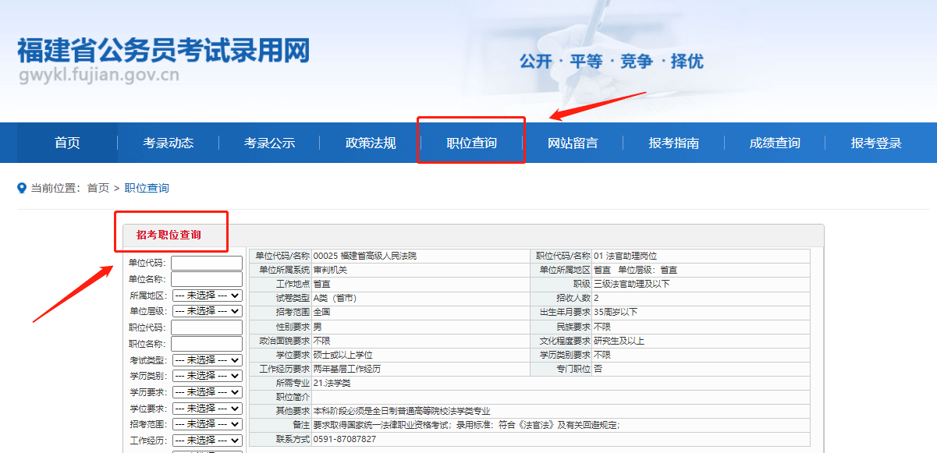
Task: Click the location pin icon by 当前位置
Action: 22,188
